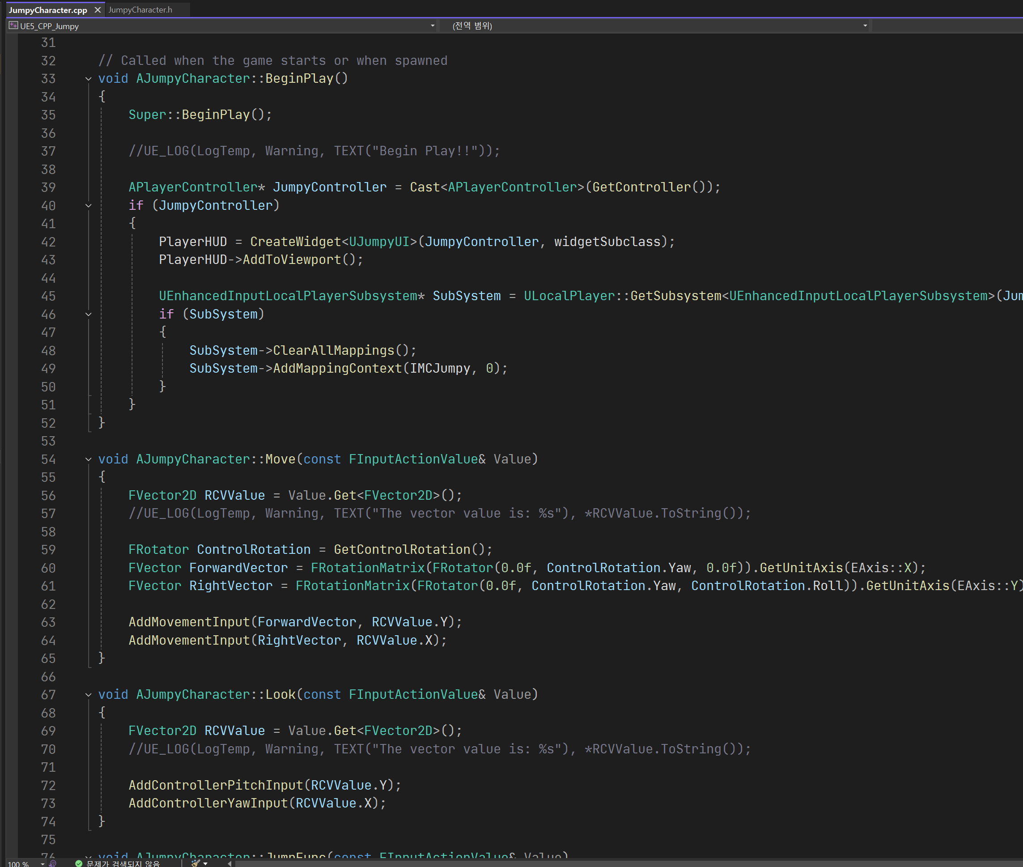Collapse the Look function block

click(x=89, y=694)
